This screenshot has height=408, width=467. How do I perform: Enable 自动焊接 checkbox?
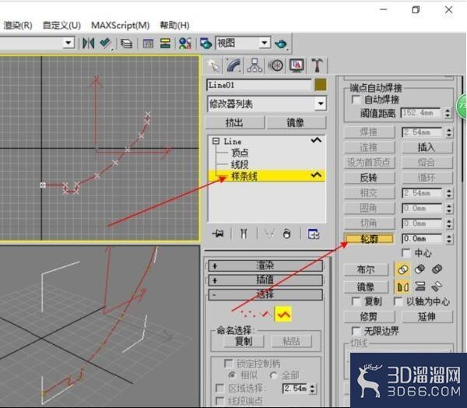pyautogui.click(x=356, y=100)
